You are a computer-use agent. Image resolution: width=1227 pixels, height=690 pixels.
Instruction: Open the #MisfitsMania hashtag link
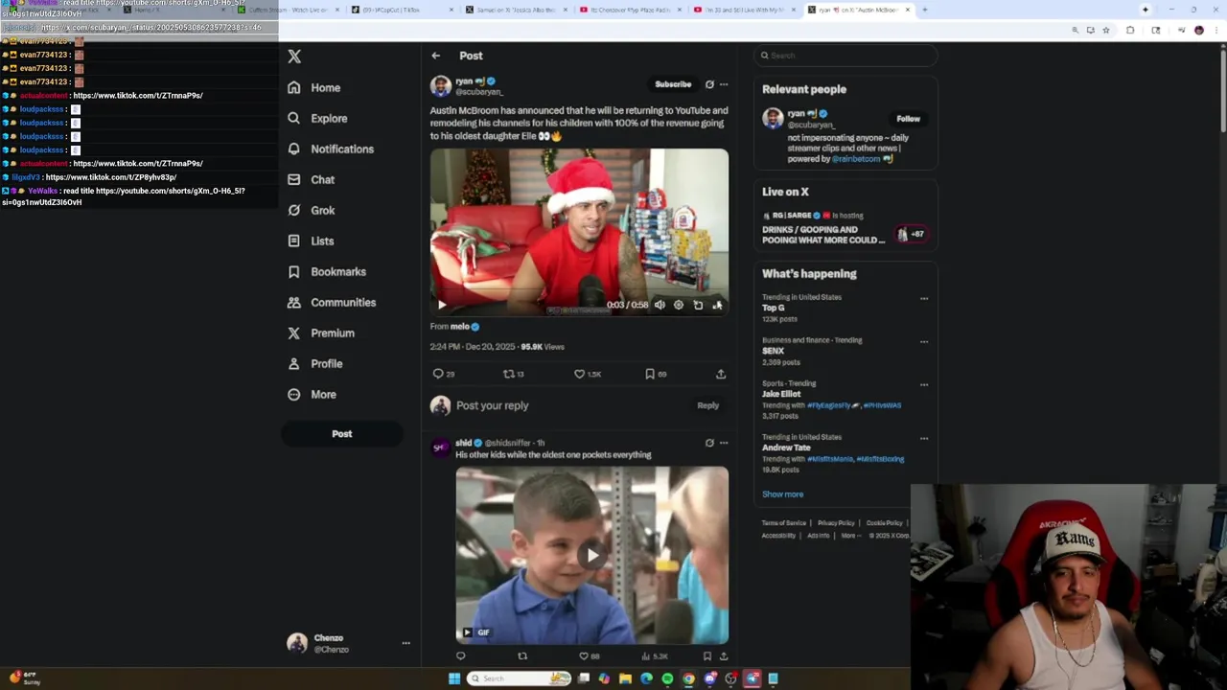tap(830, 459)
